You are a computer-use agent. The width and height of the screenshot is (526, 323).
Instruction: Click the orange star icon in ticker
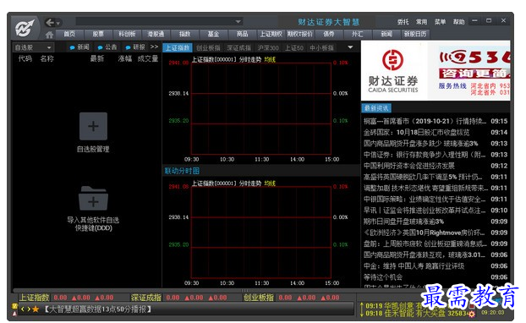pyautogui.click(x=36, y=309)
